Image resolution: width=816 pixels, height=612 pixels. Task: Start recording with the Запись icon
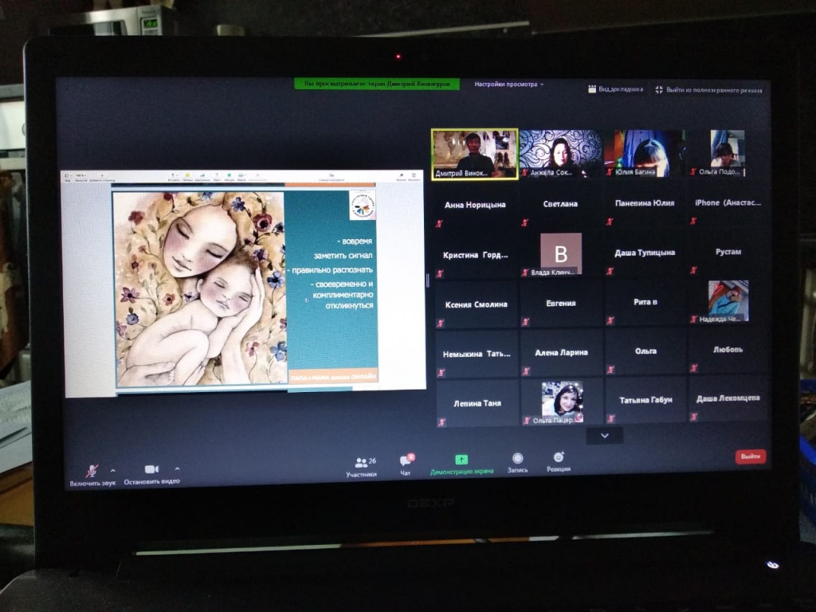[517, 458]
